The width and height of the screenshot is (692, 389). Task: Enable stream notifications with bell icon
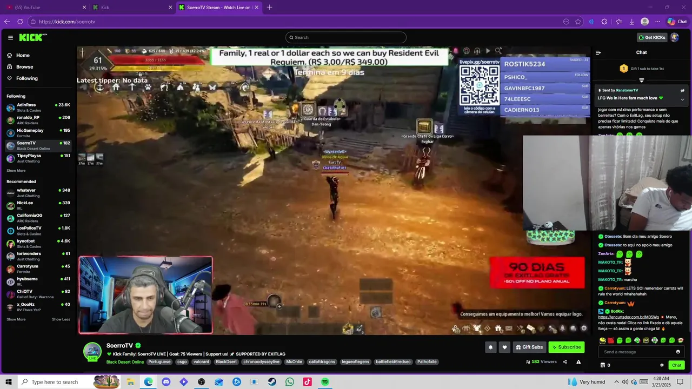coord(491,347)
